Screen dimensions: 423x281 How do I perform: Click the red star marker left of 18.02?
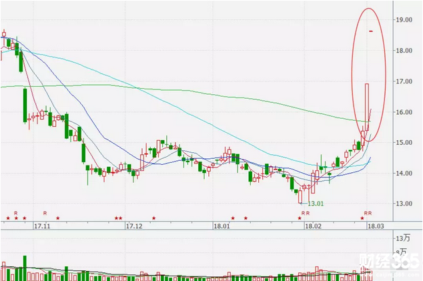[x=300, y=218]
